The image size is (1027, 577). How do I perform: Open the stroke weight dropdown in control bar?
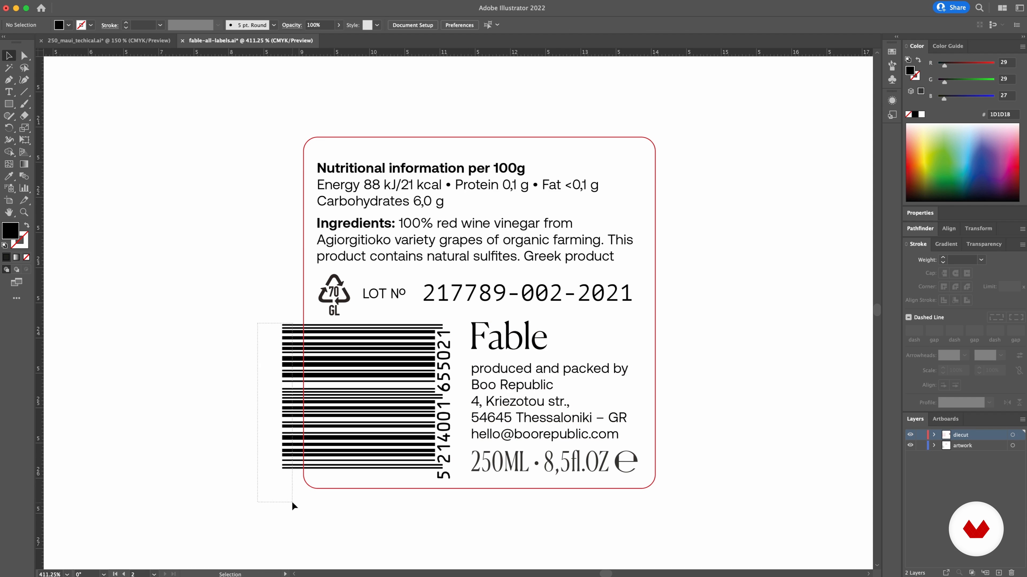point(160,25)
